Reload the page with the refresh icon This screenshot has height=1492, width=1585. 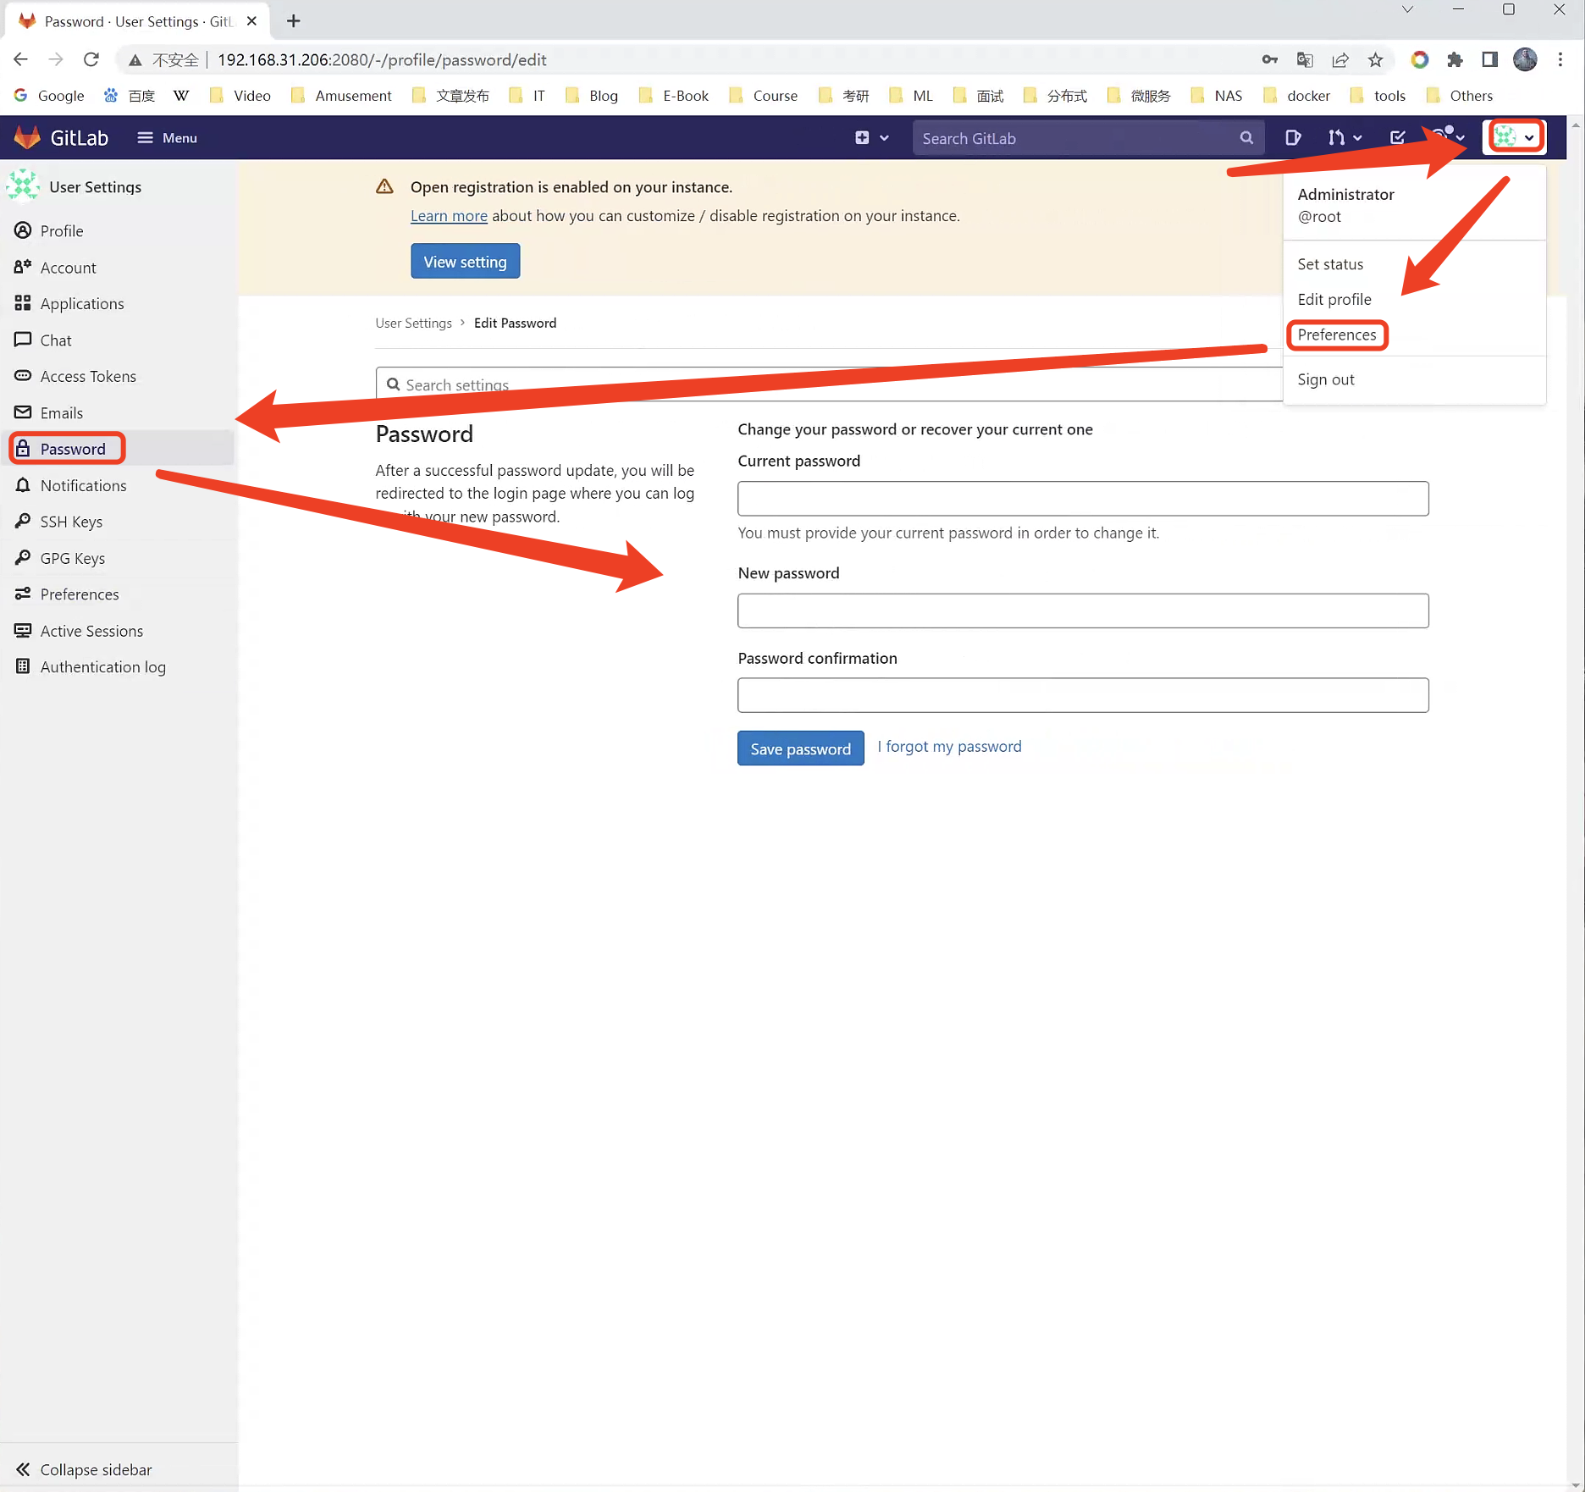point(91,60)
